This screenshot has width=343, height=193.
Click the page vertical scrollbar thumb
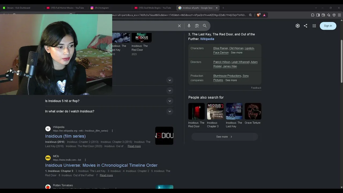341,61
